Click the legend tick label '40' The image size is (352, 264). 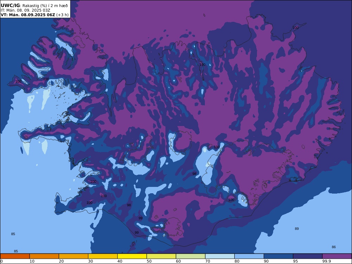tap(120, 261)
